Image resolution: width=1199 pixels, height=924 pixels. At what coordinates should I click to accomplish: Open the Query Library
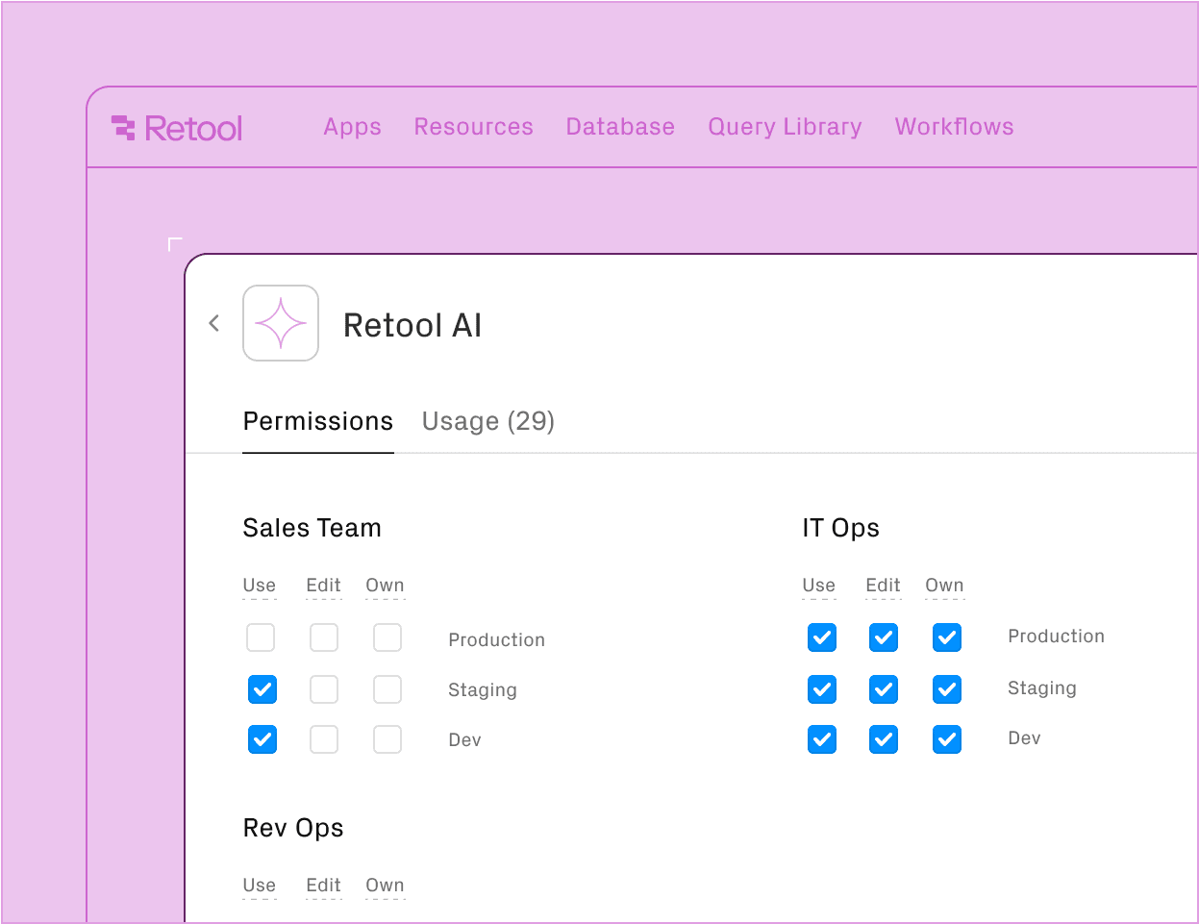point(785,126)
